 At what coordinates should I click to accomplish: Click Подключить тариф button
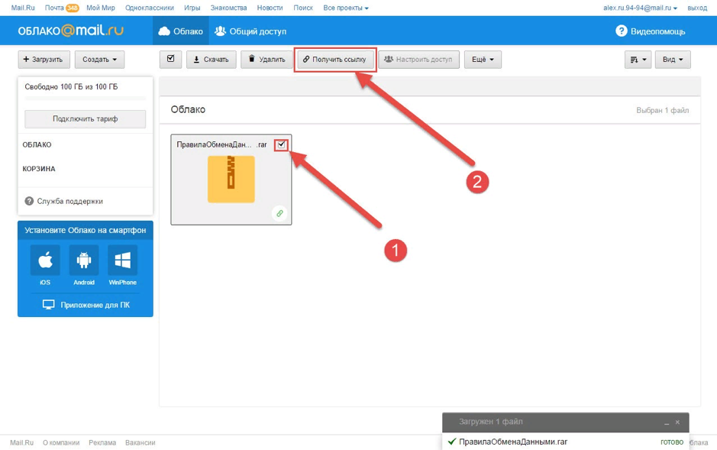85,119
